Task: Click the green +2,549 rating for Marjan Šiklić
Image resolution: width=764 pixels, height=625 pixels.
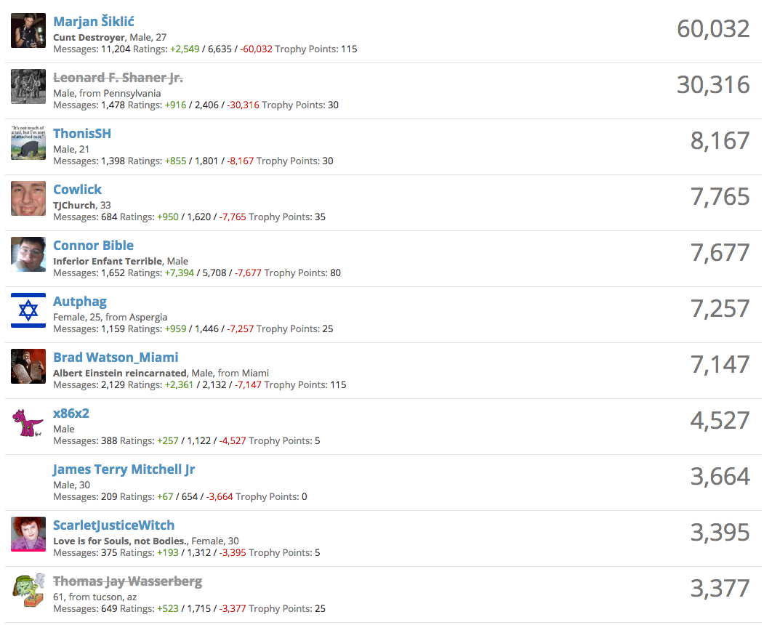Action: pos(185,49)
